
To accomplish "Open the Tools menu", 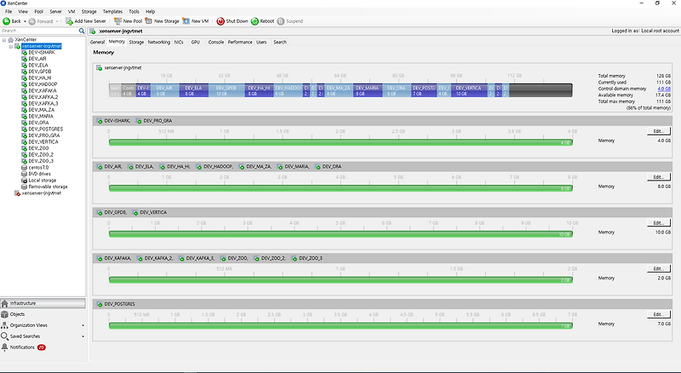I will (134, 12).
